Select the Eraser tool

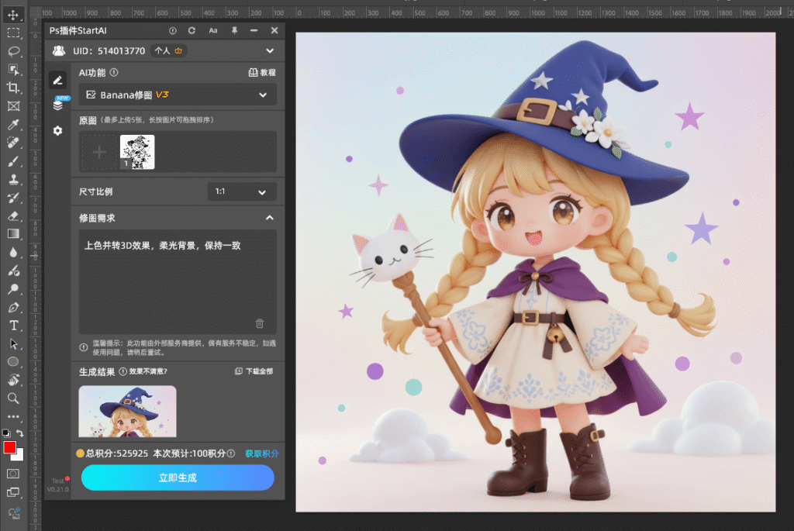pos(13,216)
